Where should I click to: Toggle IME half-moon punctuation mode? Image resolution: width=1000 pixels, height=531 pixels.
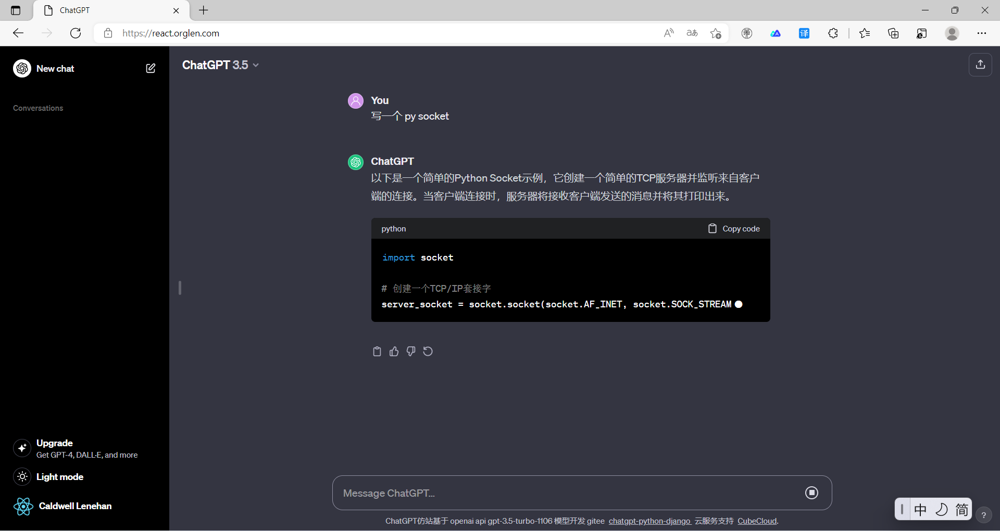click(x=941, y=509)
